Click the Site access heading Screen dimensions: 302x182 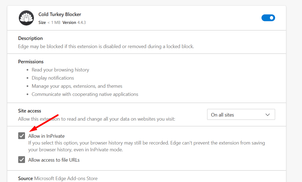29,111
